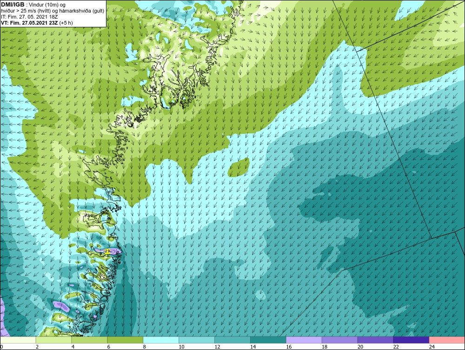Click the 'IT: Fim. 27. 05. 2021 18Z' line
Image resolution: width=465 pixels, height=350 pixels.
click(29, 17)
